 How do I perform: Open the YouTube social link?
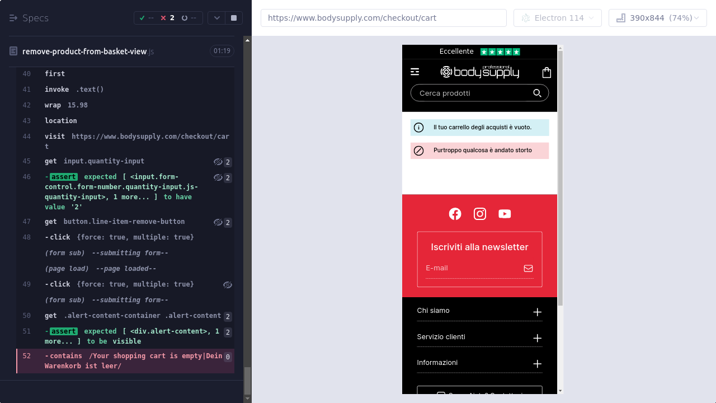click(505, 214)
